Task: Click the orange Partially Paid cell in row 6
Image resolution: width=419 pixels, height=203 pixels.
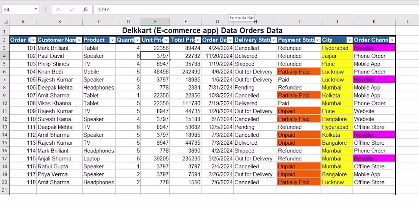Action: click(x=299, y=72)
